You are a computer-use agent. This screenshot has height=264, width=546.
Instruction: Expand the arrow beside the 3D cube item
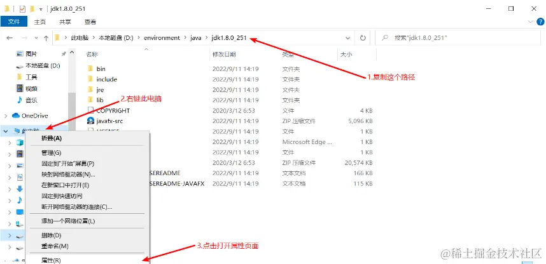(10, 142)
